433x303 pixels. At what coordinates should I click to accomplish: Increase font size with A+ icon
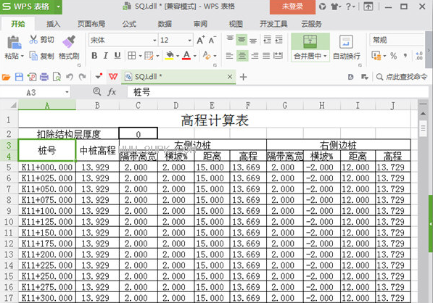201,41
